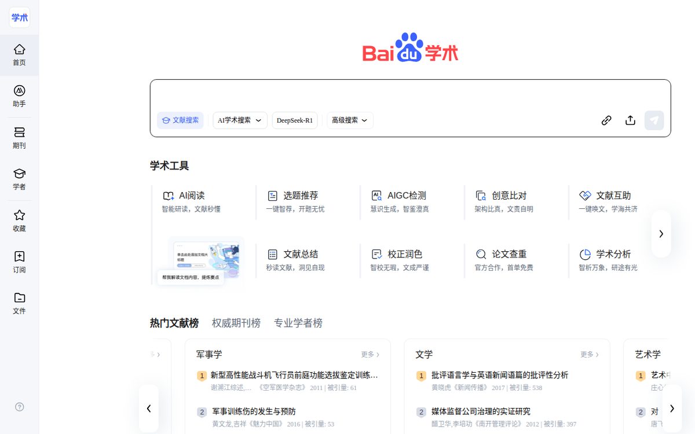The width and height of the screenshot is (695, 434).
Task: Switch to the 权威期刊榜 tab
Action: [236, 323]
